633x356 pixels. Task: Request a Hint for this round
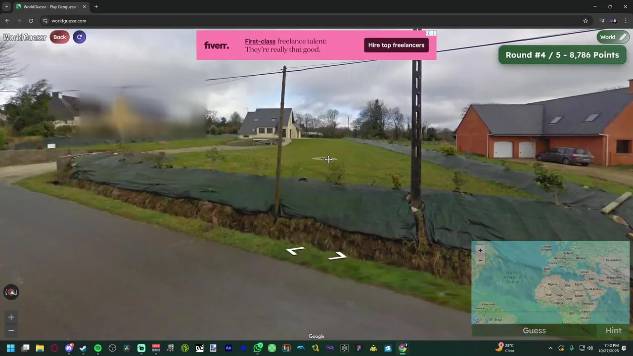[x=613, y=330]
